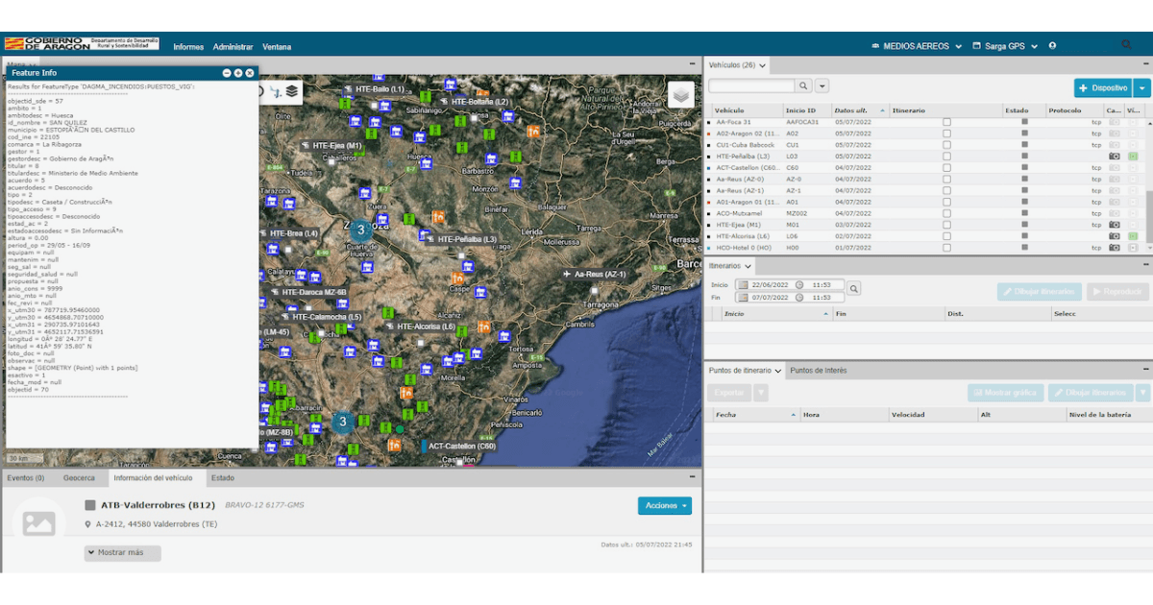Select the GPS drawing tool icon on map toolbar
The height and width of the screenshot is (605, 1153).
(276, 90)
